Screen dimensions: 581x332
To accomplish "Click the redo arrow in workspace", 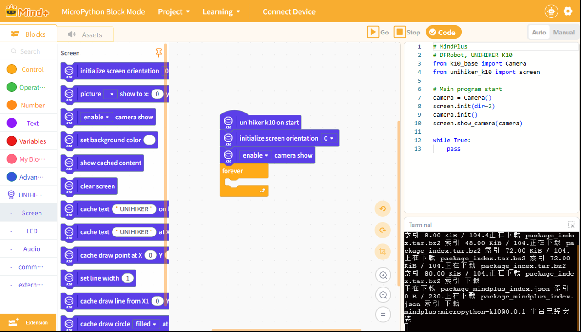I will pos(383,230).
